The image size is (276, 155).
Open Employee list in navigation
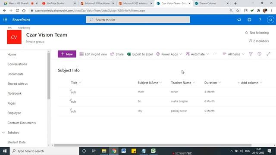[14, 113]
